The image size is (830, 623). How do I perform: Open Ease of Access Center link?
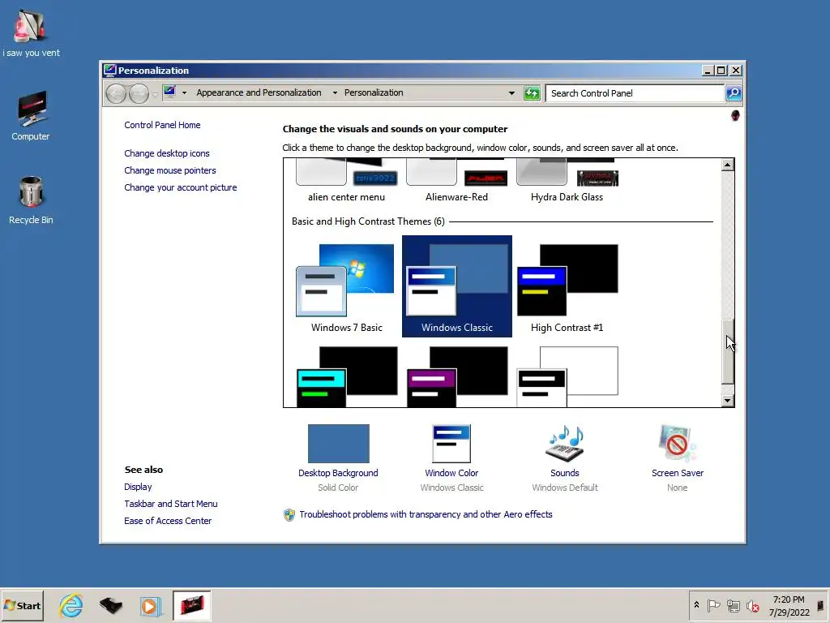click(x=168, y=521)
